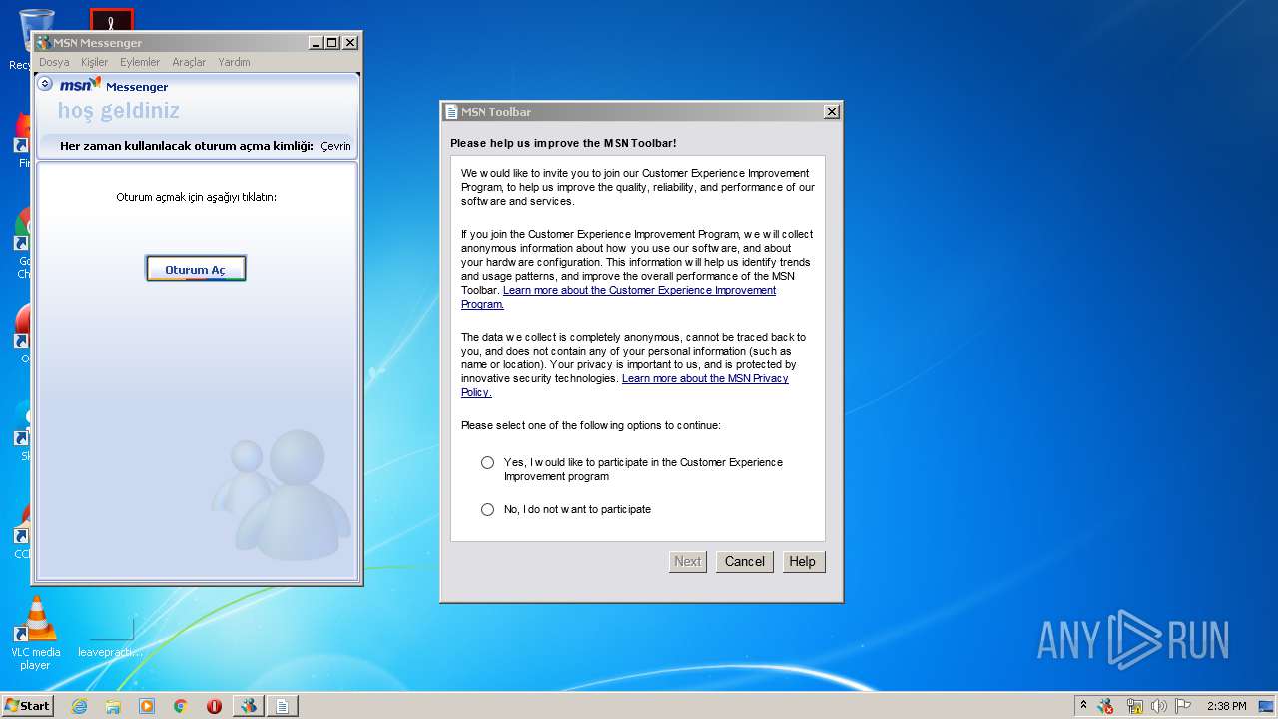Launch Google Chrome from taskbar
This screenshot has height=719, width=1278.
tap(181, 706)
